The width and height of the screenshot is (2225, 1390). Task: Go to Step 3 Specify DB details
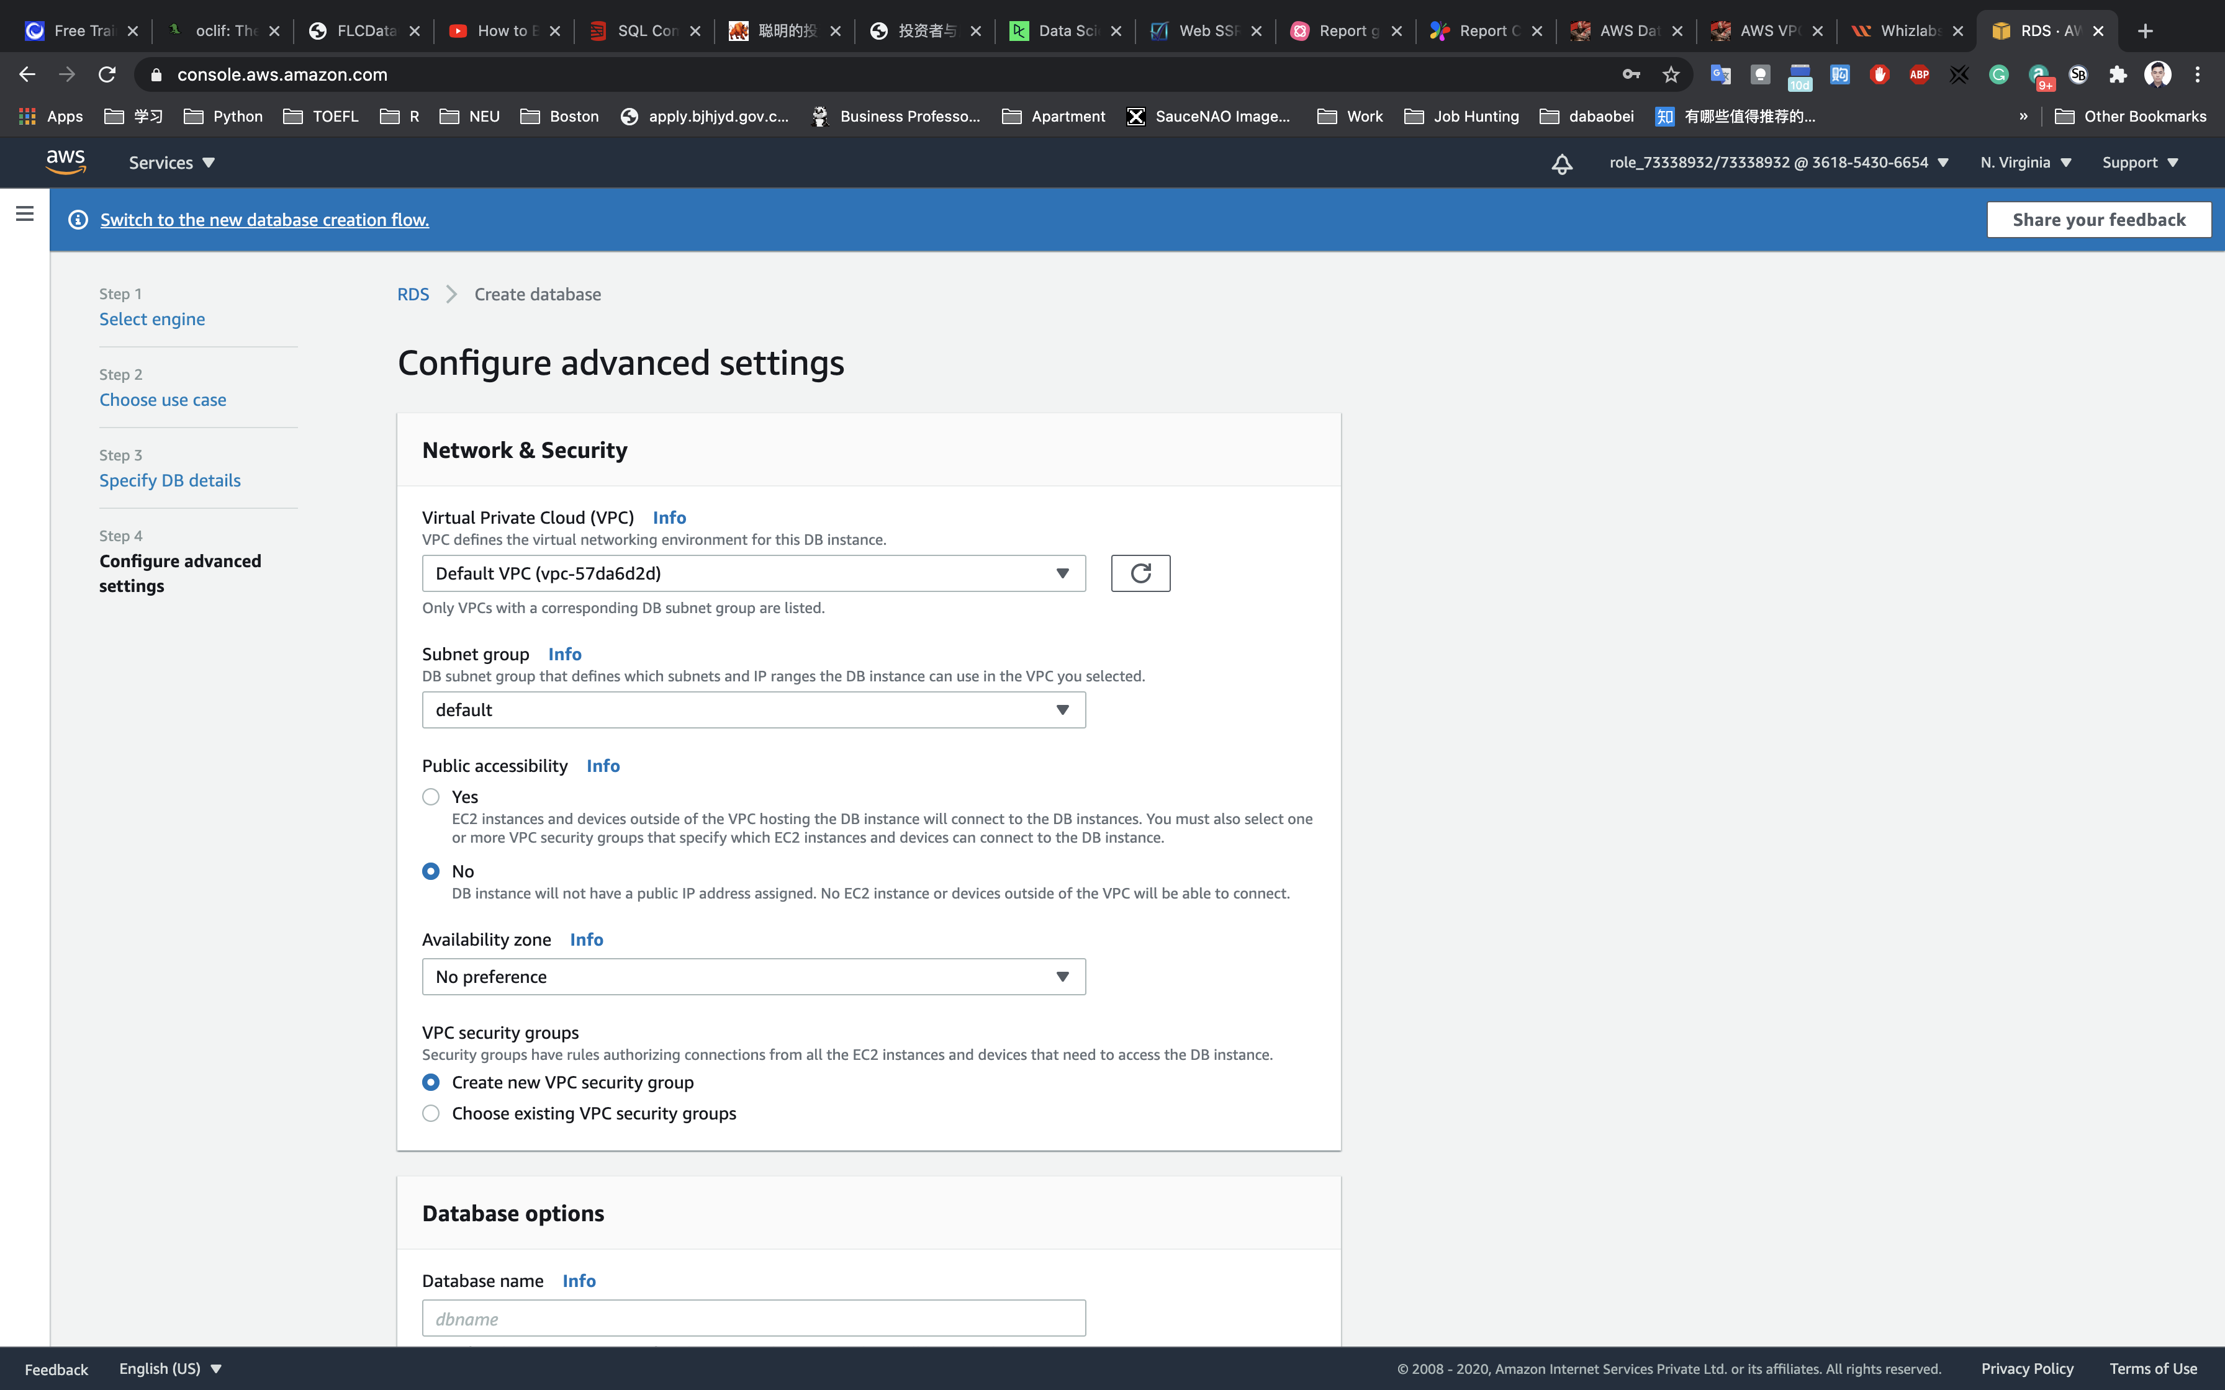pyautogui.click(x=170, y=481)
